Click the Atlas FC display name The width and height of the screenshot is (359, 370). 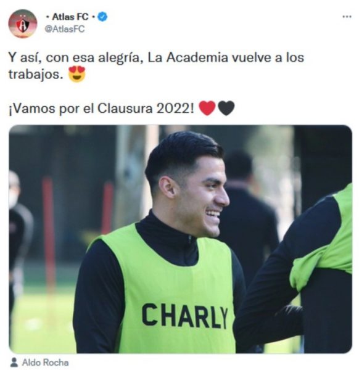click(70, 17)
